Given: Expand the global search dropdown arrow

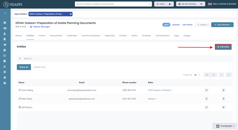Looking at the screenshot, I should 150,4.
